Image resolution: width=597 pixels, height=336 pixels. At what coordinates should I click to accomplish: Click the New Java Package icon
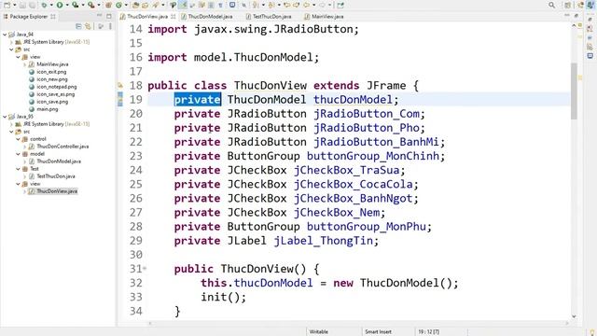tap(108, 5)
